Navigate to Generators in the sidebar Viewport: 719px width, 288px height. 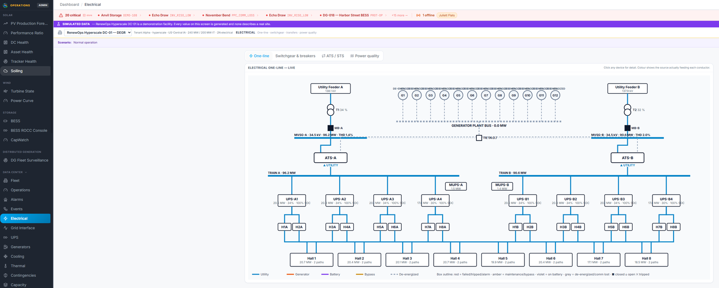[26, 247]
